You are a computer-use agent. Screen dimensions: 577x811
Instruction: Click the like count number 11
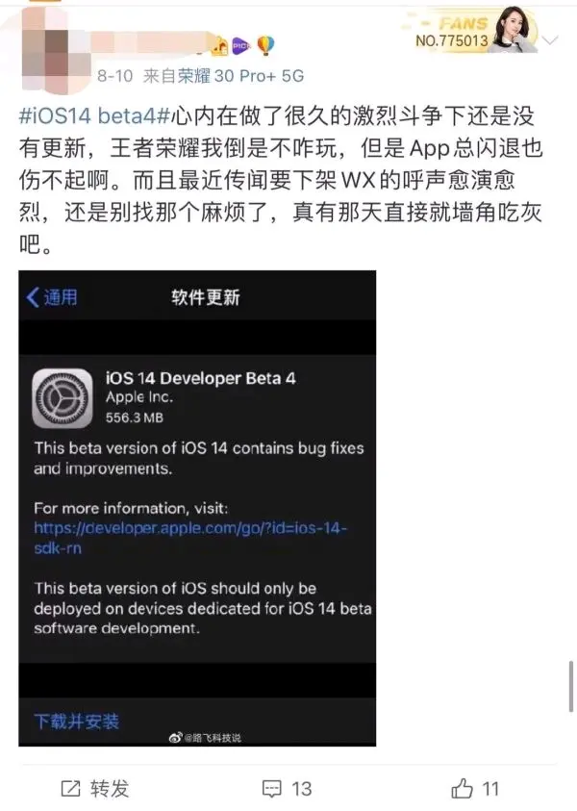[x=490, y=789]
